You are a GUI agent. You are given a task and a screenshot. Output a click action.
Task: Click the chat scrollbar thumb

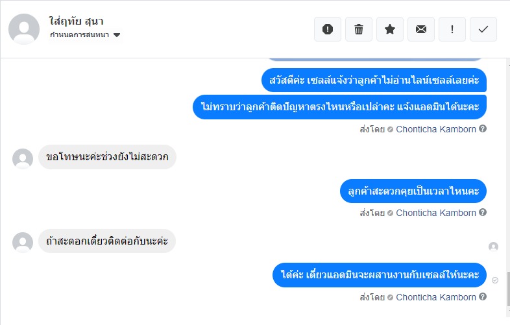point(507,288)
